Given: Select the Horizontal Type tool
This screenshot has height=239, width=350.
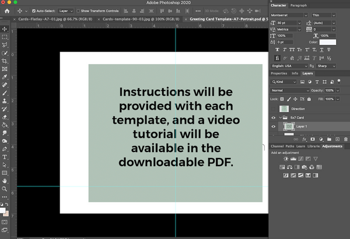Looking at the screenshot, I should click(x=5, y=157).
